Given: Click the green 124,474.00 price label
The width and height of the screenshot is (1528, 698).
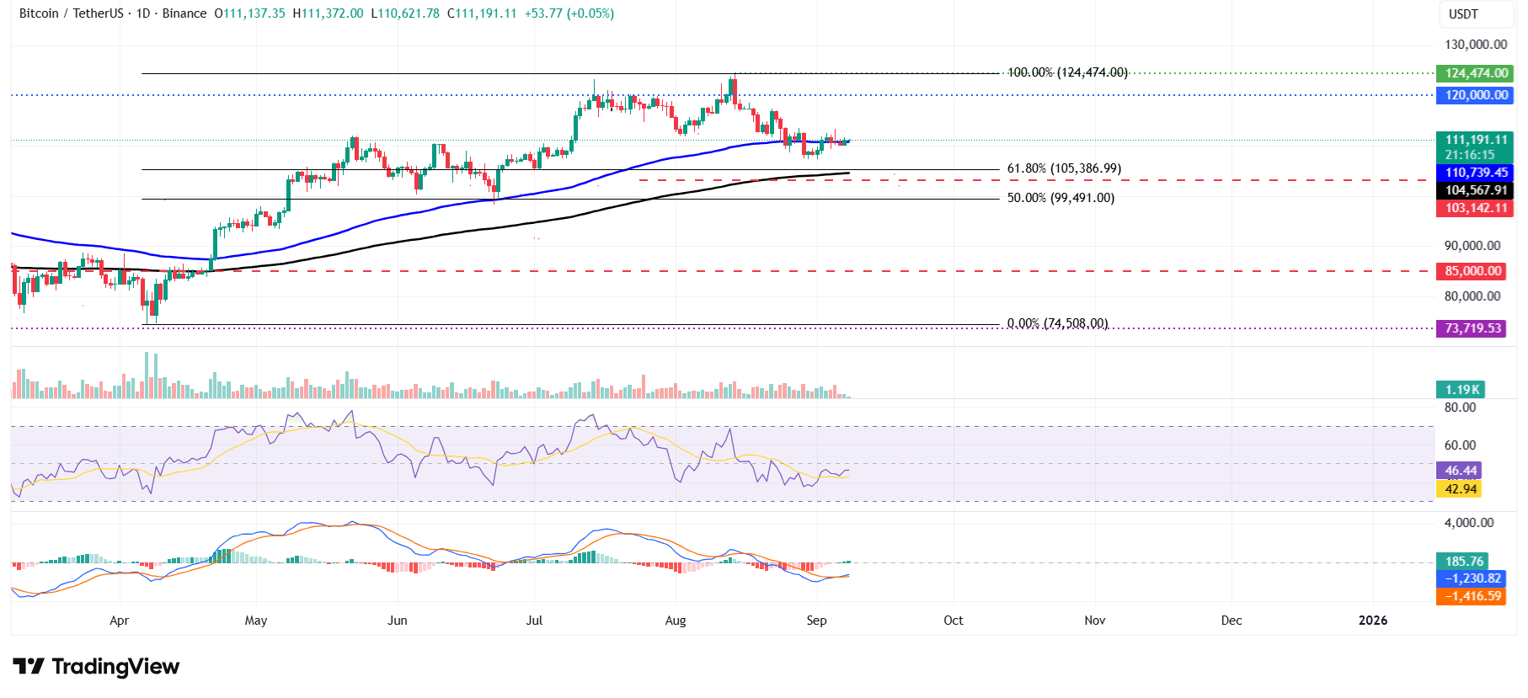Looking at the screenshot, I should pos(1475,73).
